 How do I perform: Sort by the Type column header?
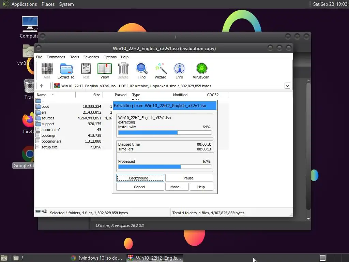coord(150,95)
